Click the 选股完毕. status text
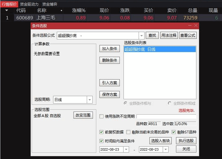Screen dimensions: 222x159 coord(186,110)
